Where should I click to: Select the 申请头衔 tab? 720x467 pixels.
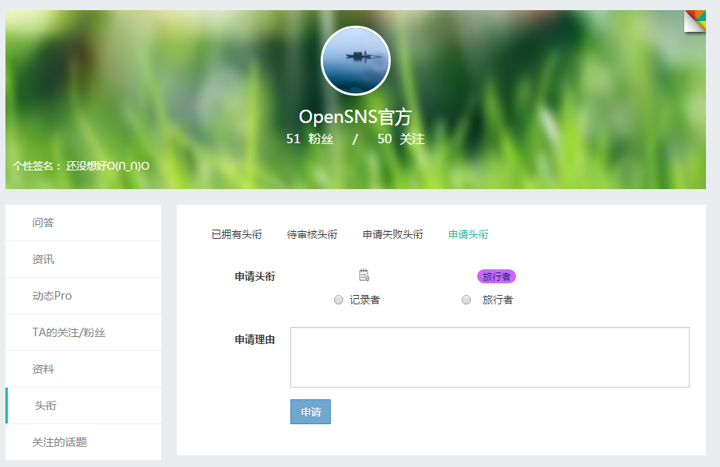(469, 234)
